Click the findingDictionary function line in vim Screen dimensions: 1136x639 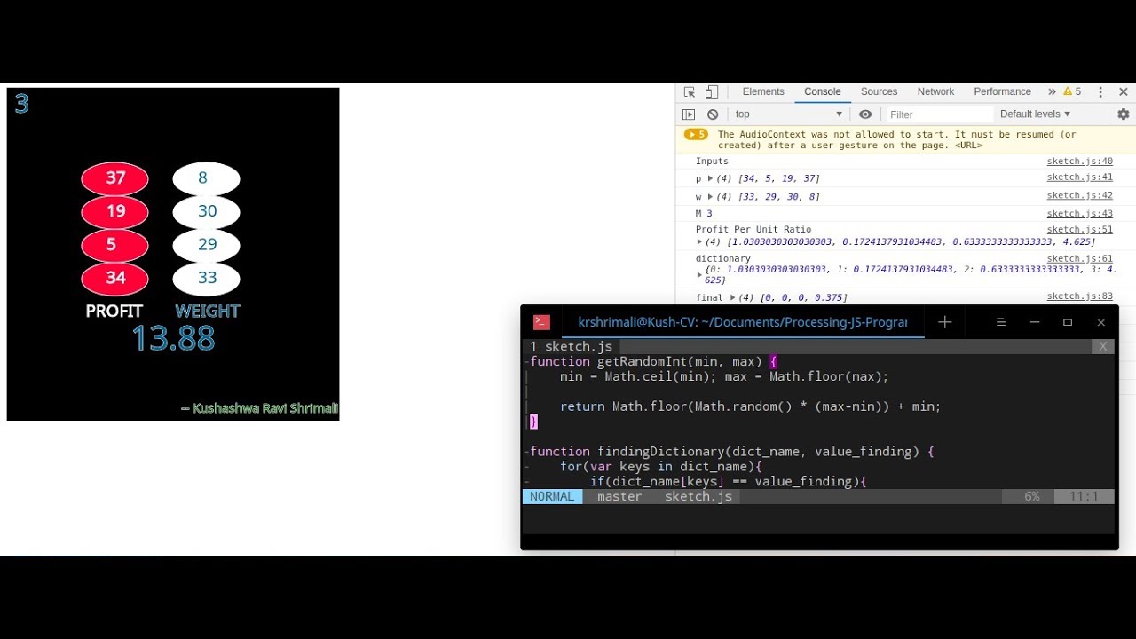731,452
